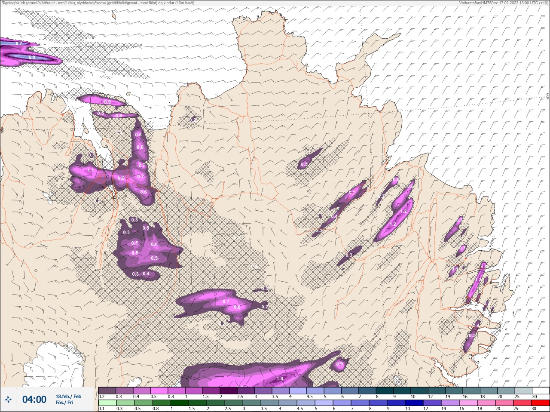Click the white final swatch in the purple snow legend
Image resolution: width=550 pixels, height=412 pixels.
[x=540, y=390]
